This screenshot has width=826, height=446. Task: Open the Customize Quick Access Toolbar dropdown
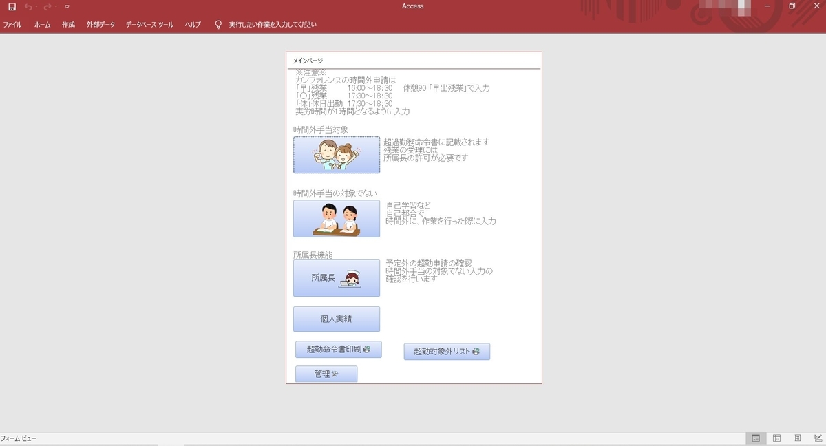coord(67,6)
